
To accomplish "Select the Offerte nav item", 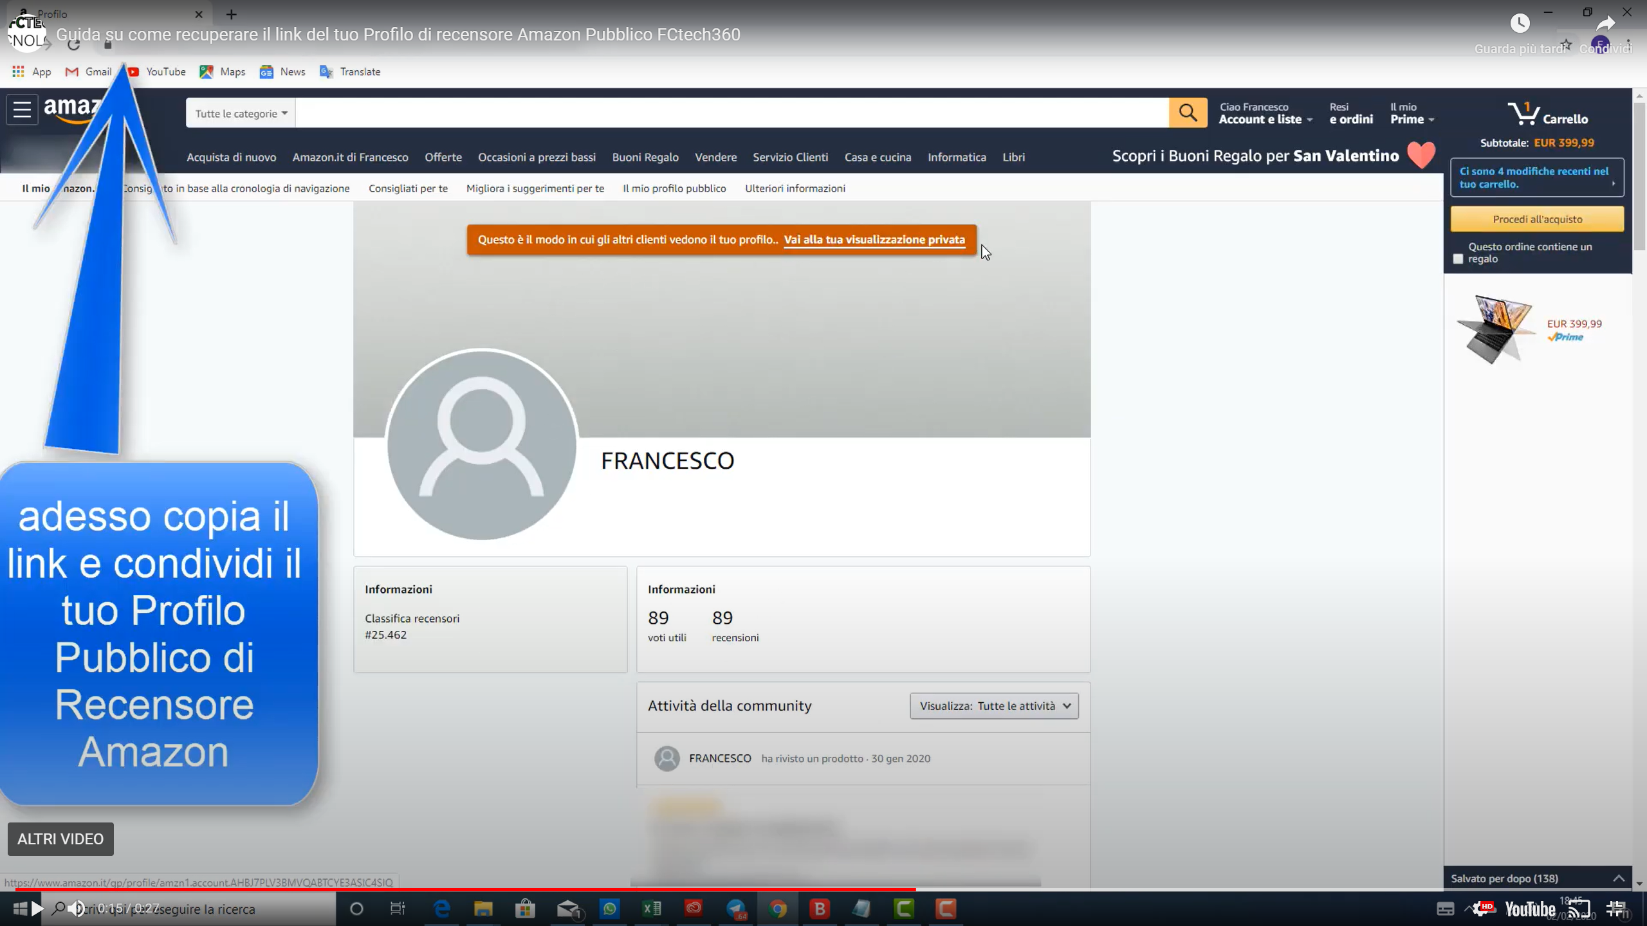I will click(443, 157).
